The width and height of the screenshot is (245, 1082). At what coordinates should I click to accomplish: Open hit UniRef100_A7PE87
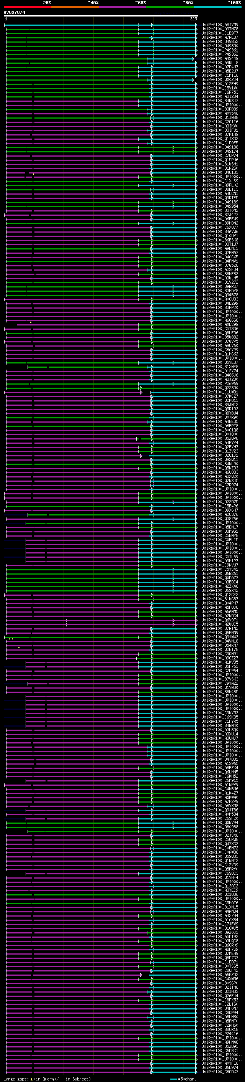(220, 37)
